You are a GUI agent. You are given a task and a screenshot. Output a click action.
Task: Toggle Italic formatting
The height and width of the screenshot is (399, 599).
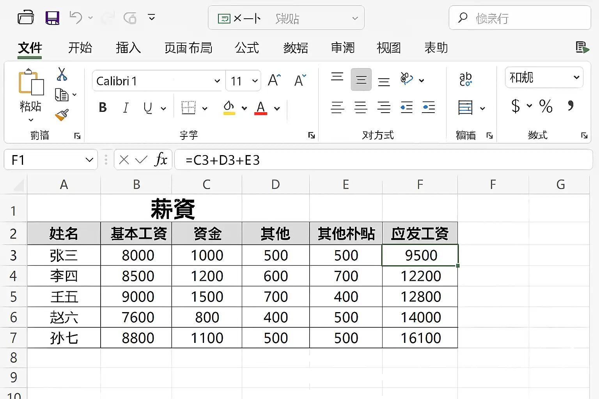[125, 108]
